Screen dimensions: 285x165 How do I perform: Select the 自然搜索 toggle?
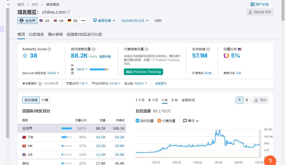tap(31, 100)
